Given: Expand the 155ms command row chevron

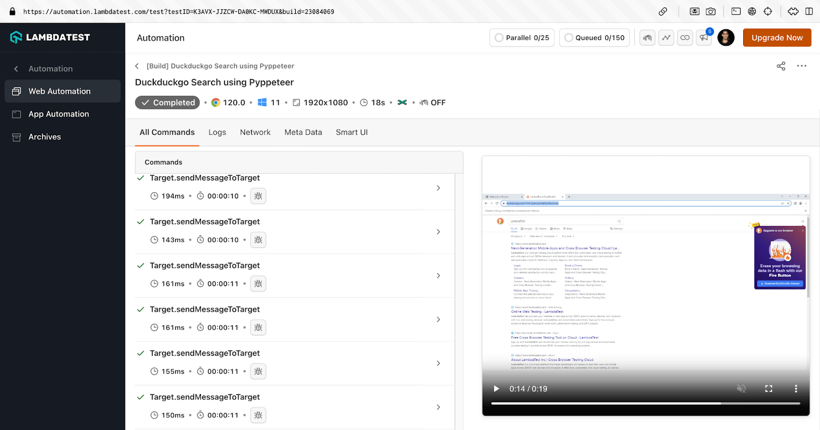Looking at the screenshot, I should (438, 363).
